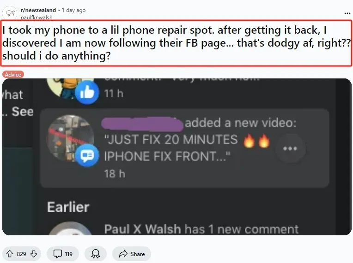Upvote the Reddit post
The width and height of the screenshot is (353, 263).
(9, 254)
